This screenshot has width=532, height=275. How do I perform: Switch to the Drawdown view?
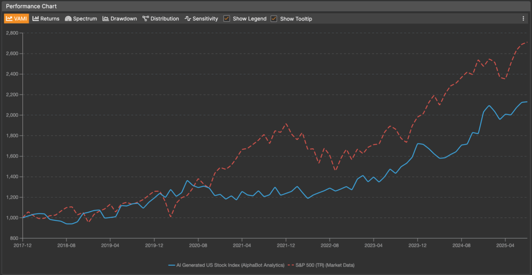[x=119, y=19]
